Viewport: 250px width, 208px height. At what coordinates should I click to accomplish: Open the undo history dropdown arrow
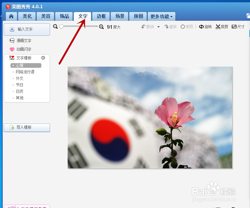click(158, 27)
